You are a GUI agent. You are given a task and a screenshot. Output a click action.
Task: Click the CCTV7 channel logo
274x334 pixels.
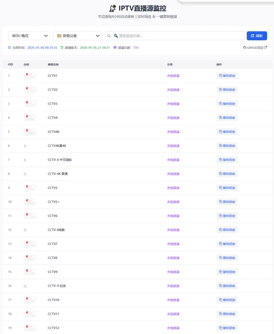pos(30,244)
